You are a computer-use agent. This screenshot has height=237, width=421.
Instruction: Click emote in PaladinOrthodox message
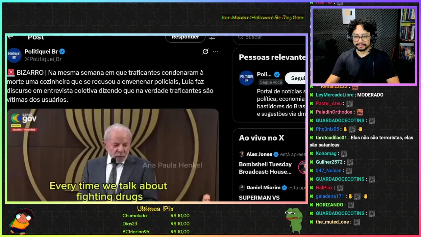click(359, 112)
